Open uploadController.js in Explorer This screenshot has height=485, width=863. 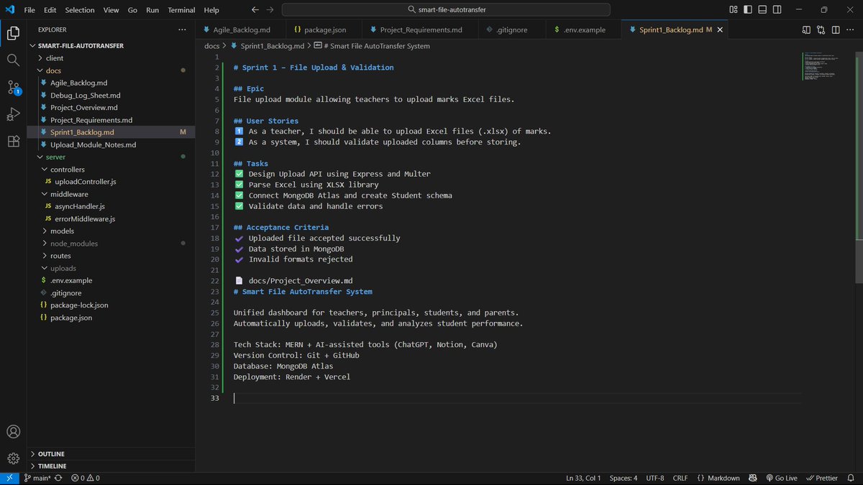(x=111, y=182)
